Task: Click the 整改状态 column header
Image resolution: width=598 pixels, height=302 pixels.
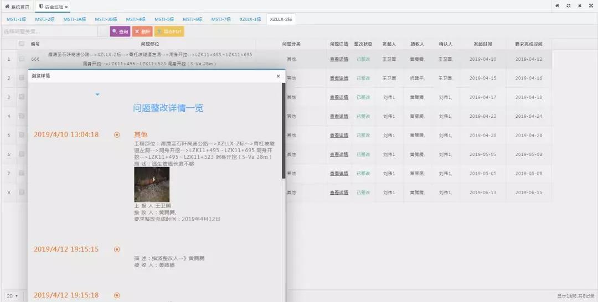Action: pyautogui.click(x=363, y=44)
